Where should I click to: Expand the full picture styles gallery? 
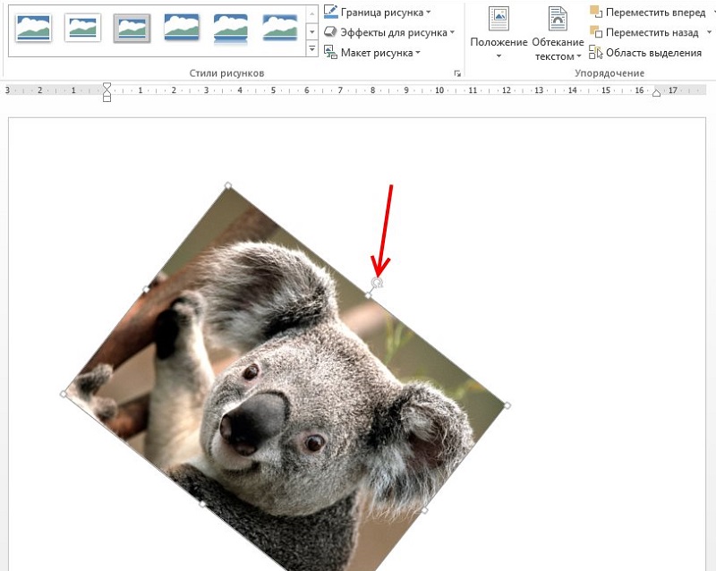pyautogui.click(x=311, y=50)
